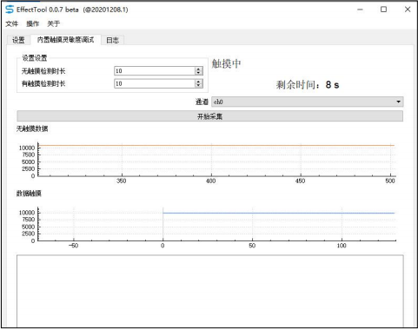
Task: Click the EffectTool app icon in title bar
Action: tap(10, 10)
